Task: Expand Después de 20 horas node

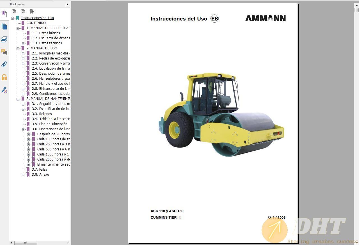Action: click(x=29, y=134)
